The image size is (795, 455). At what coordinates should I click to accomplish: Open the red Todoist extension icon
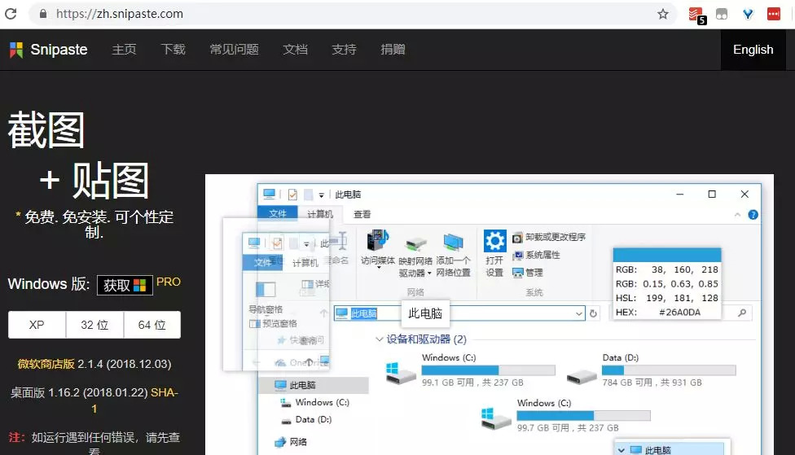(696, 15)
